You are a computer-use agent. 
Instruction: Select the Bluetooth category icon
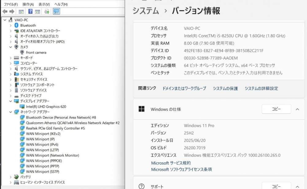17,25
